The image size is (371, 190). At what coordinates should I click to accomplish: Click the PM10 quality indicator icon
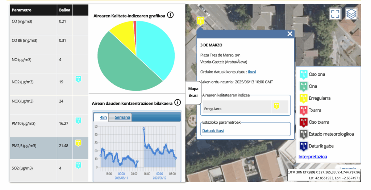(x=78, y=120)
